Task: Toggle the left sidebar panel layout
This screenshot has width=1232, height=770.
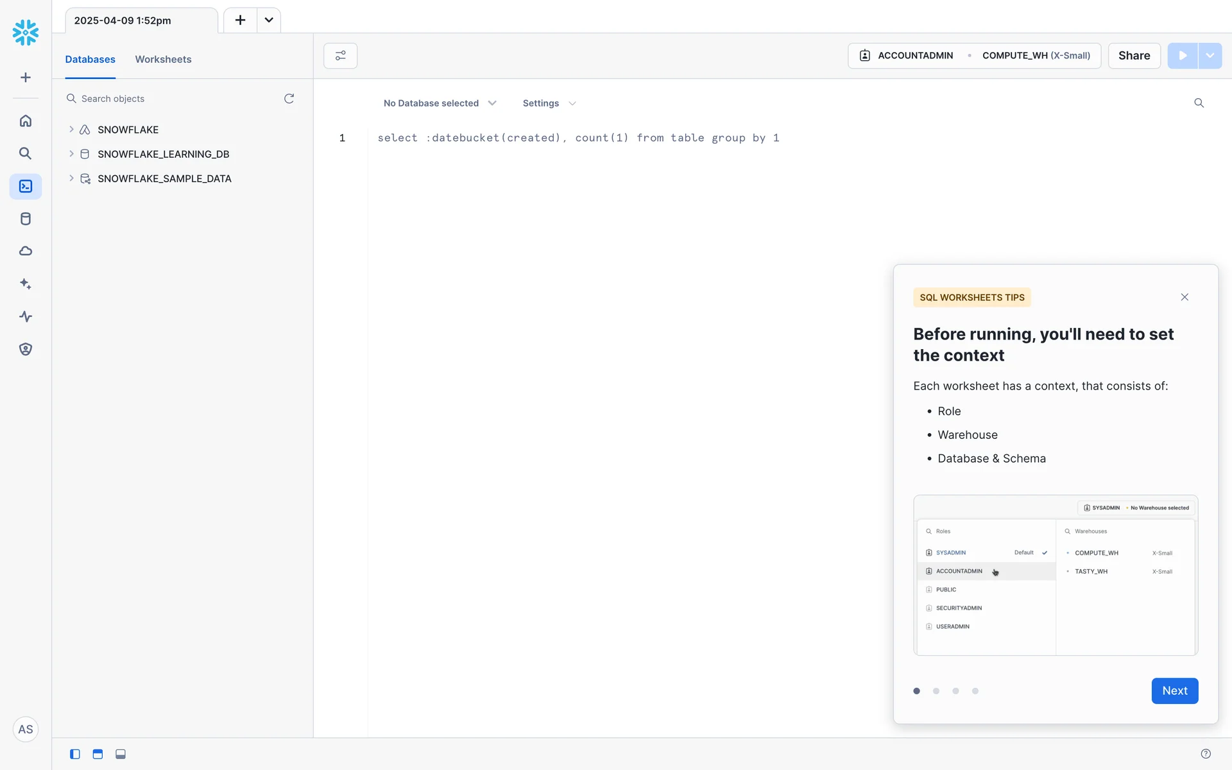Action: click(75, 754)
